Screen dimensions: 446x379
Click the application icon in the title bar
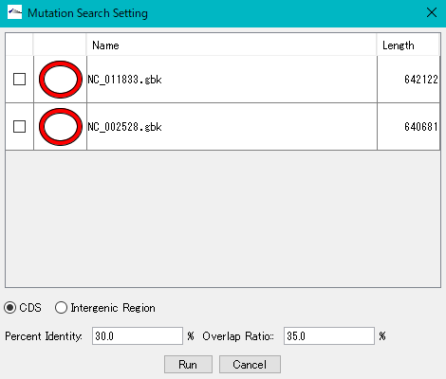coord(14,12)
